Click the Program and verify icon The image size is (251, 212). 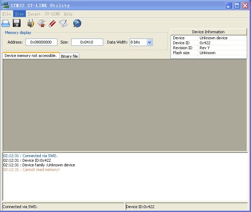click(63, 23)
